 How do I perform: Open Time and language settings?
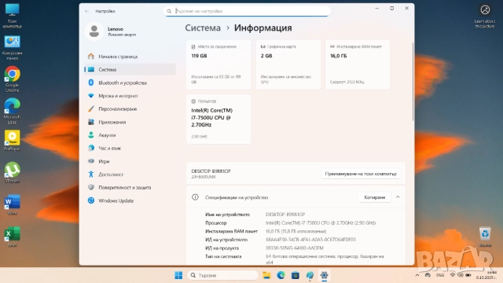[130, 149]
